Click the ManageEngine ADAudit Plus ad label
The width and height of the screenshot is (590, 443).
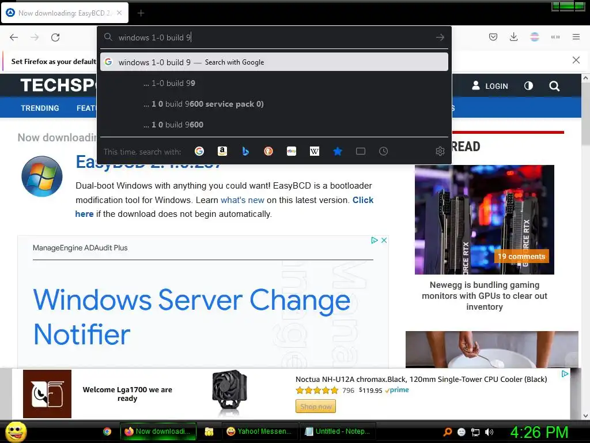coord(80,248)
